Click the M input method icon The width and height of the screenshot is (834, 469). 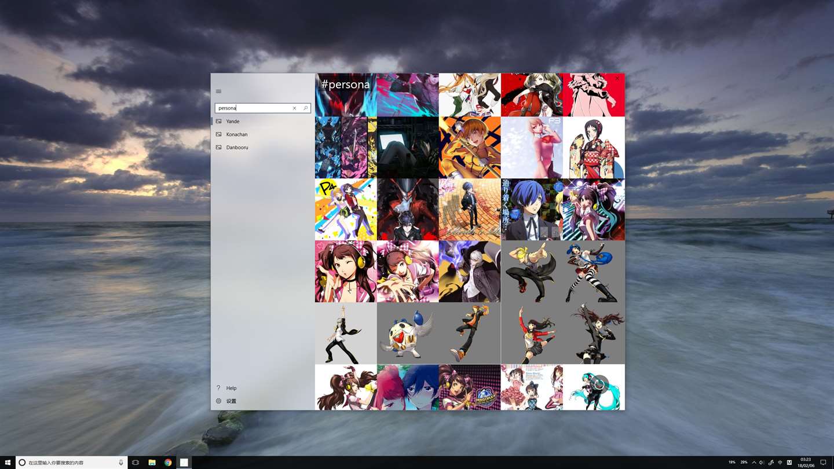(789, 463)
